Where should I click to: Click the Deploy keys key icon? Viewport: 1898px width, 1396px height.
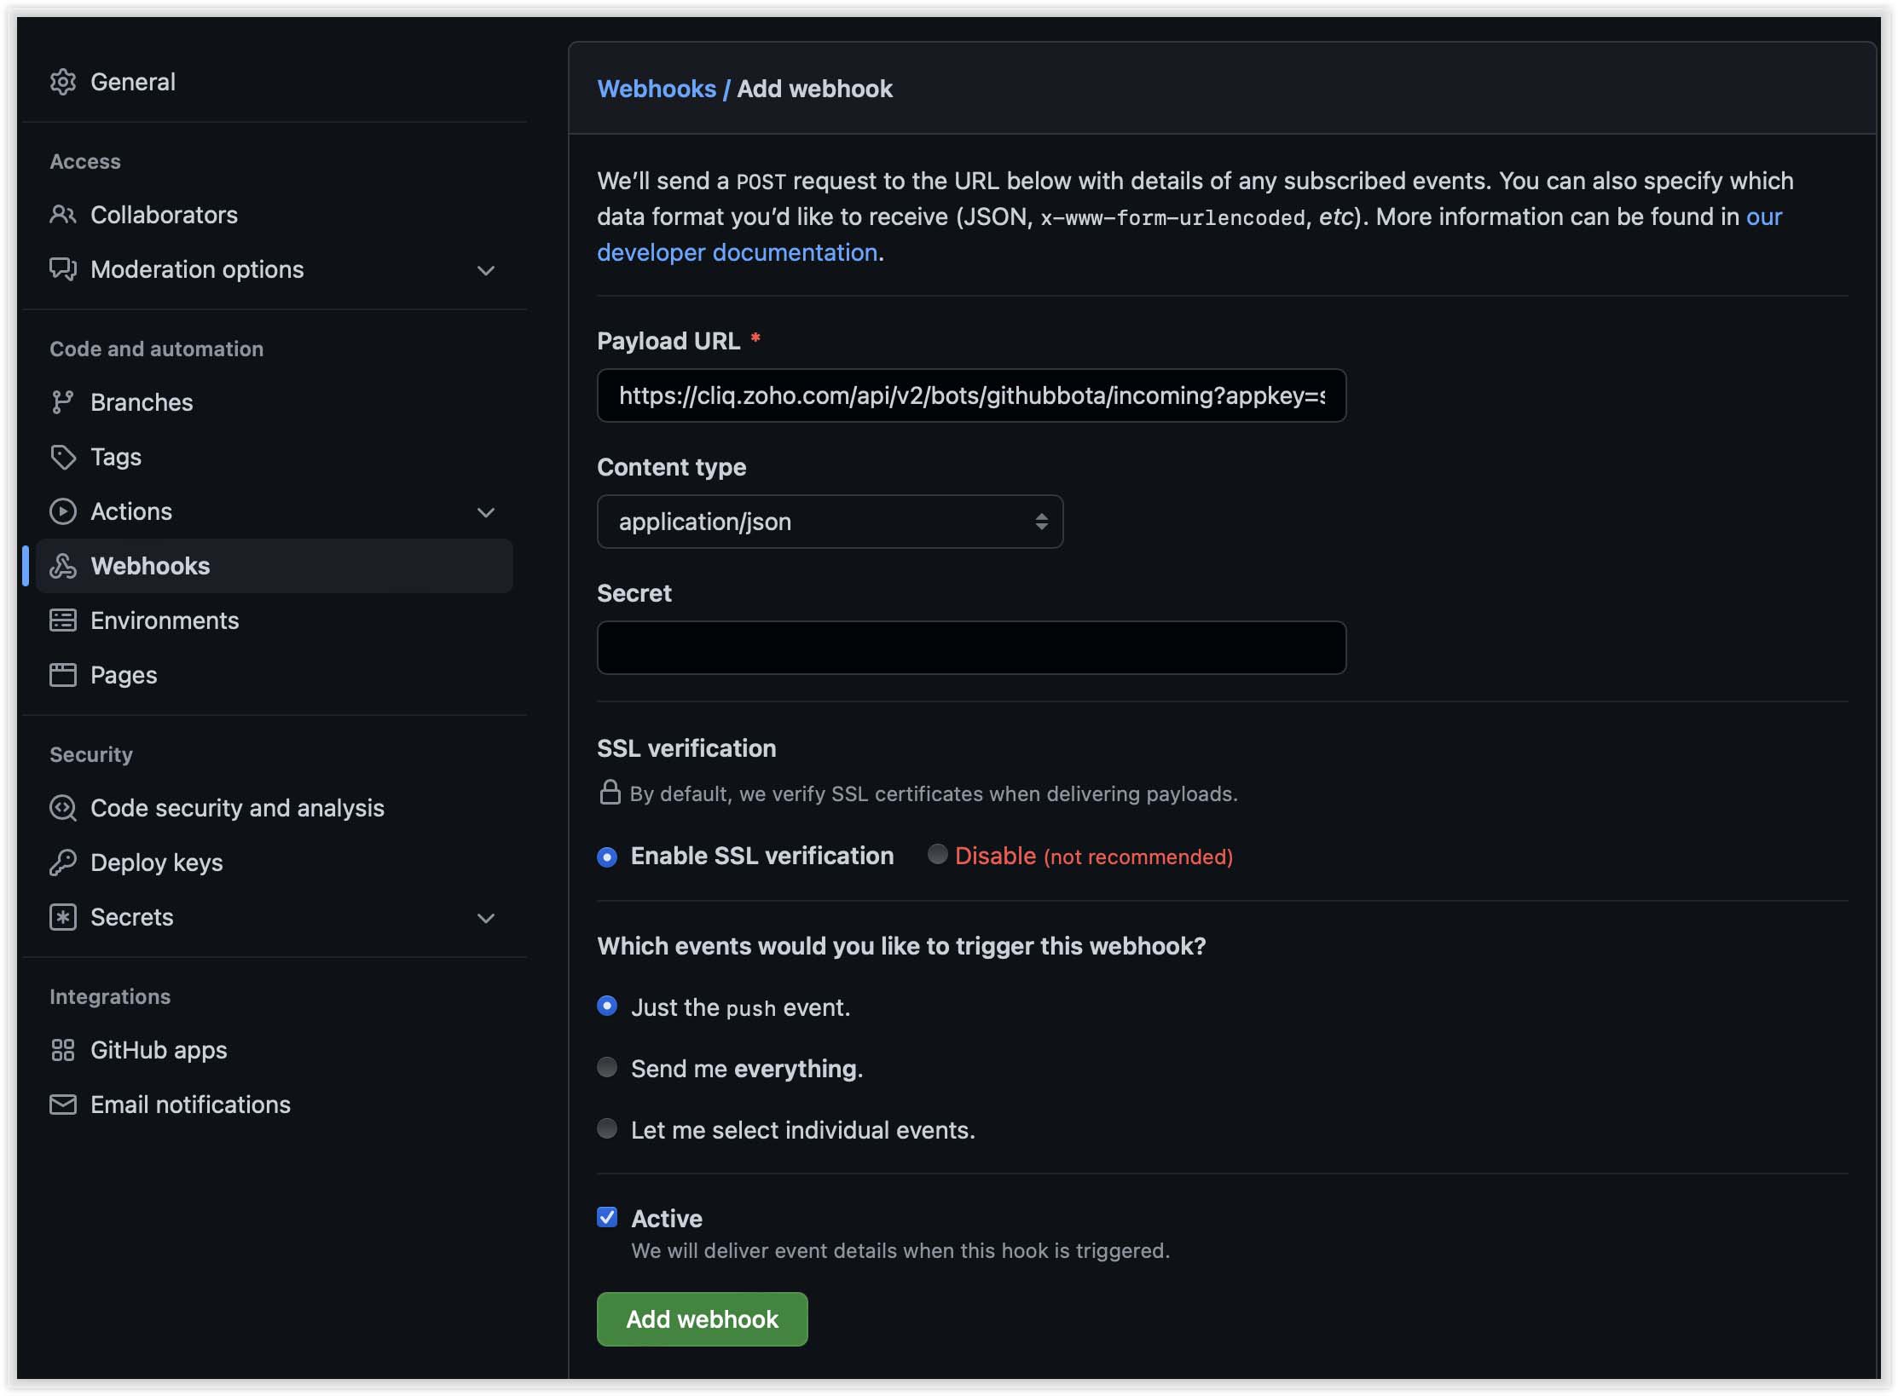tap(63, 862)
